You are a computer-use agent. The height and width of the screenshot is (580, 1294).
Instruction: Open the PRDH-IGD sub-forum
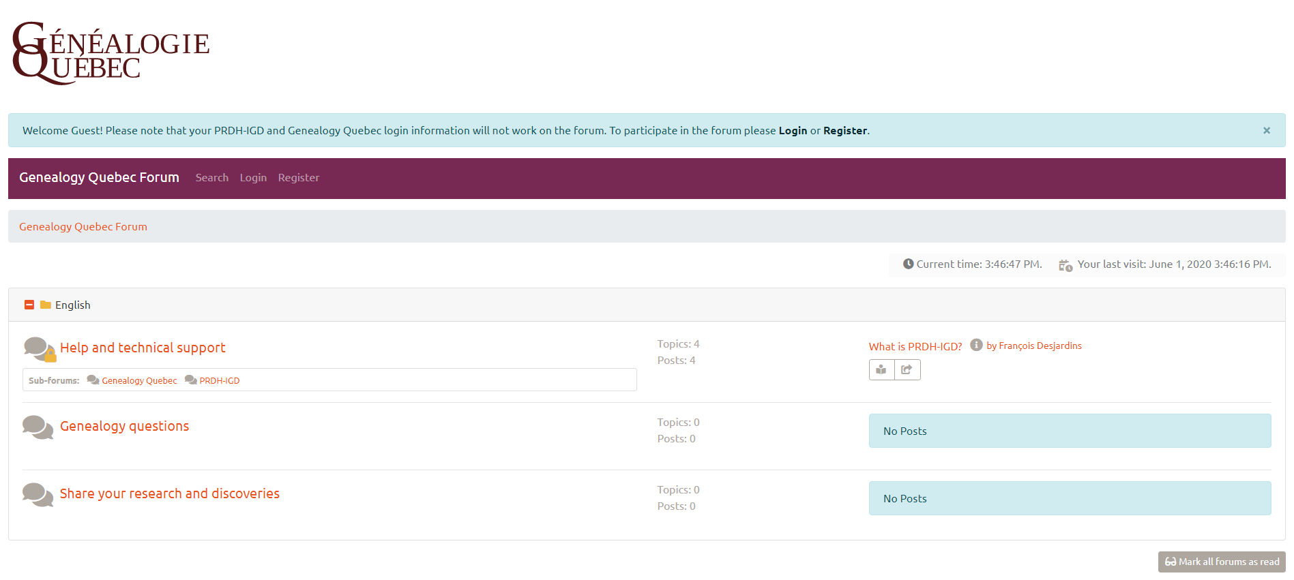tap(220, 381)
